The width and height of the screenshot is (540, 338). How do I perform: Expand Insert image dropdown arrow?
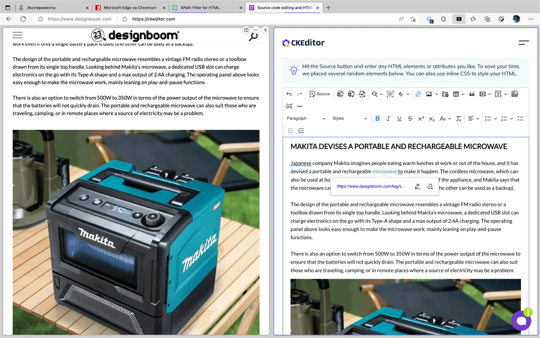(x=437, y=94)
